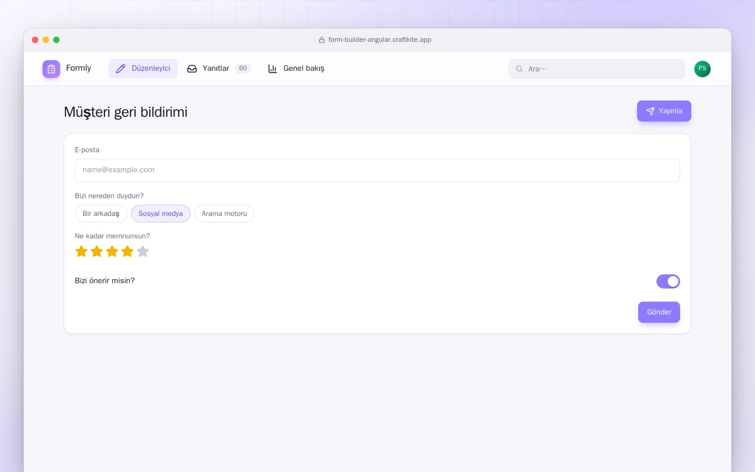The width and height of the screenshot is (755, 472).
Task: Open the PS user avatar
Action: [x=703, y=69]
